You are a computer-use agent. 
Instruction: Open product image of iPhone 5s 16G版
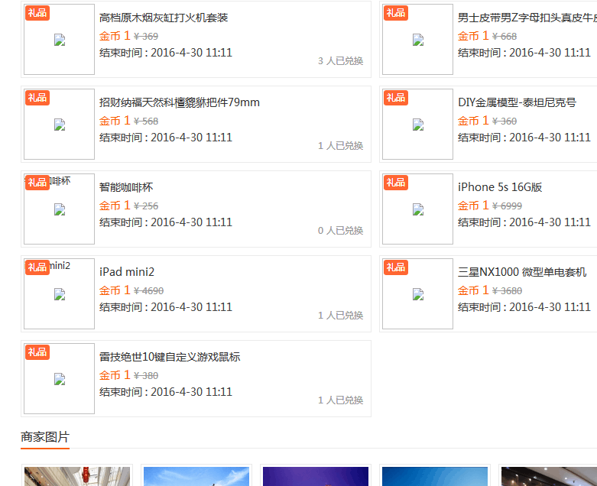(417, 209)
